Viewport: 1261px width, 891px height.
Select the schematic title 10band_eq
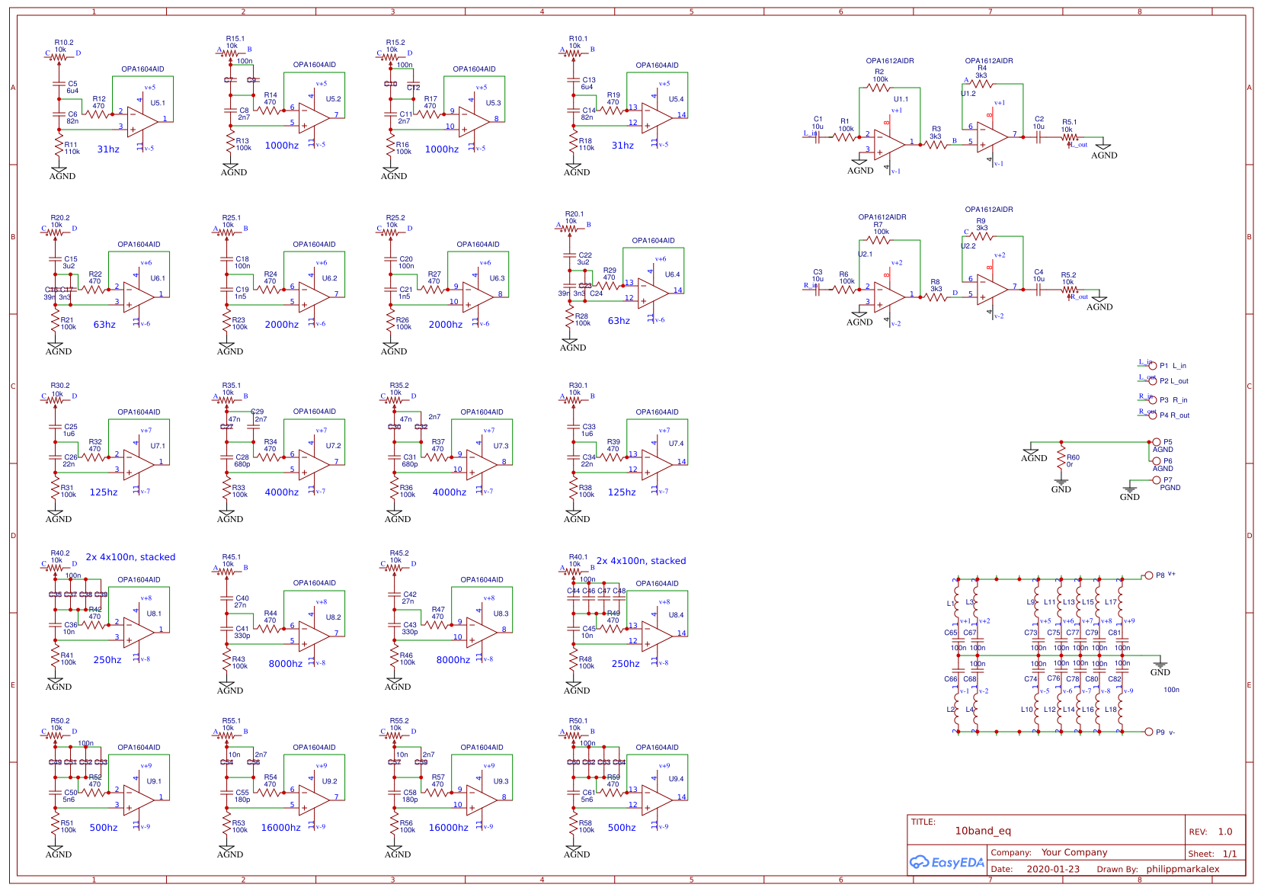coord(985,831)
